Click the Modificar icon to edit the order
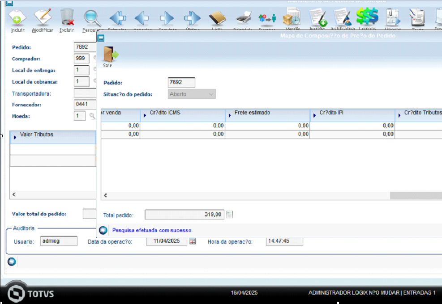This screenshot has width=442, height=304. [x=43, y=18]
